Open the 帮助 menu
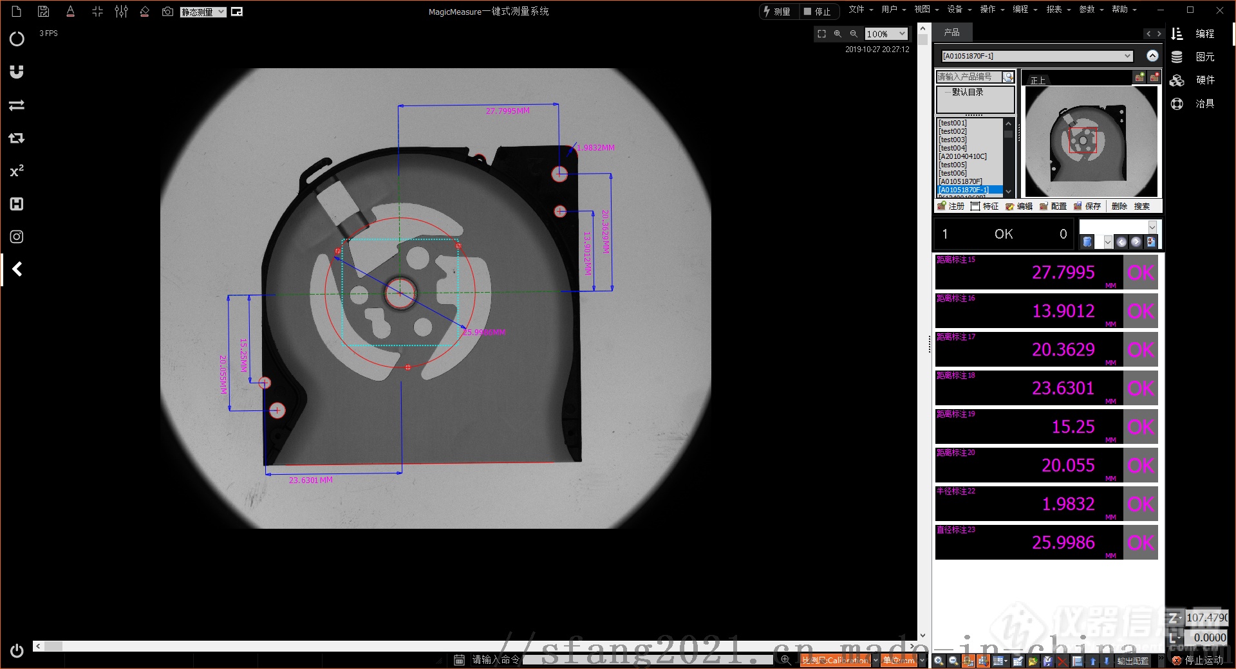The width and height of the screenshot is (1236, 669). pos(1123,10)
